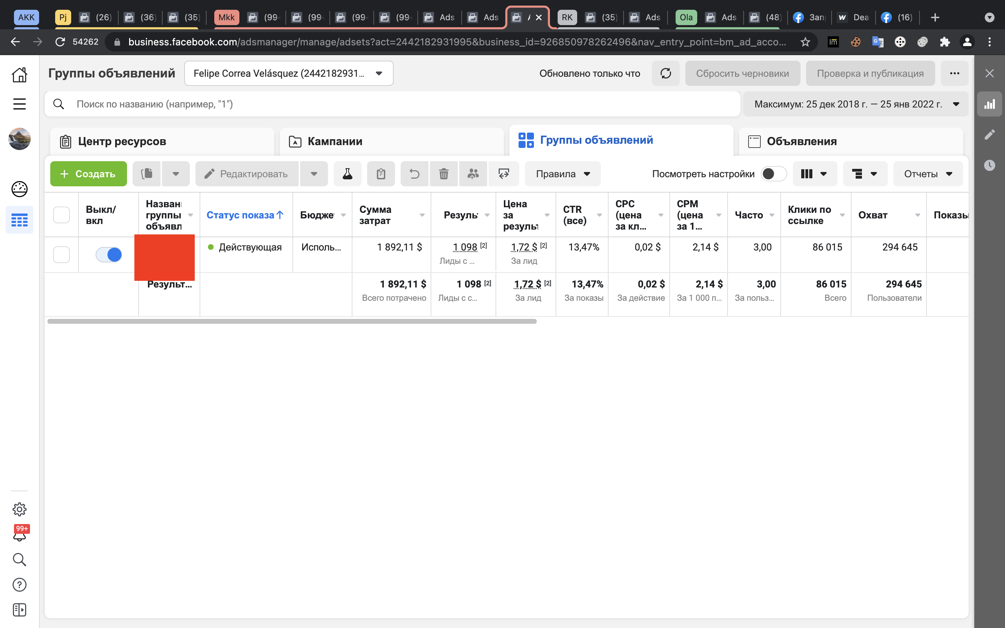Switch to the 'Центр ресурсов' tab

point(162,141)
